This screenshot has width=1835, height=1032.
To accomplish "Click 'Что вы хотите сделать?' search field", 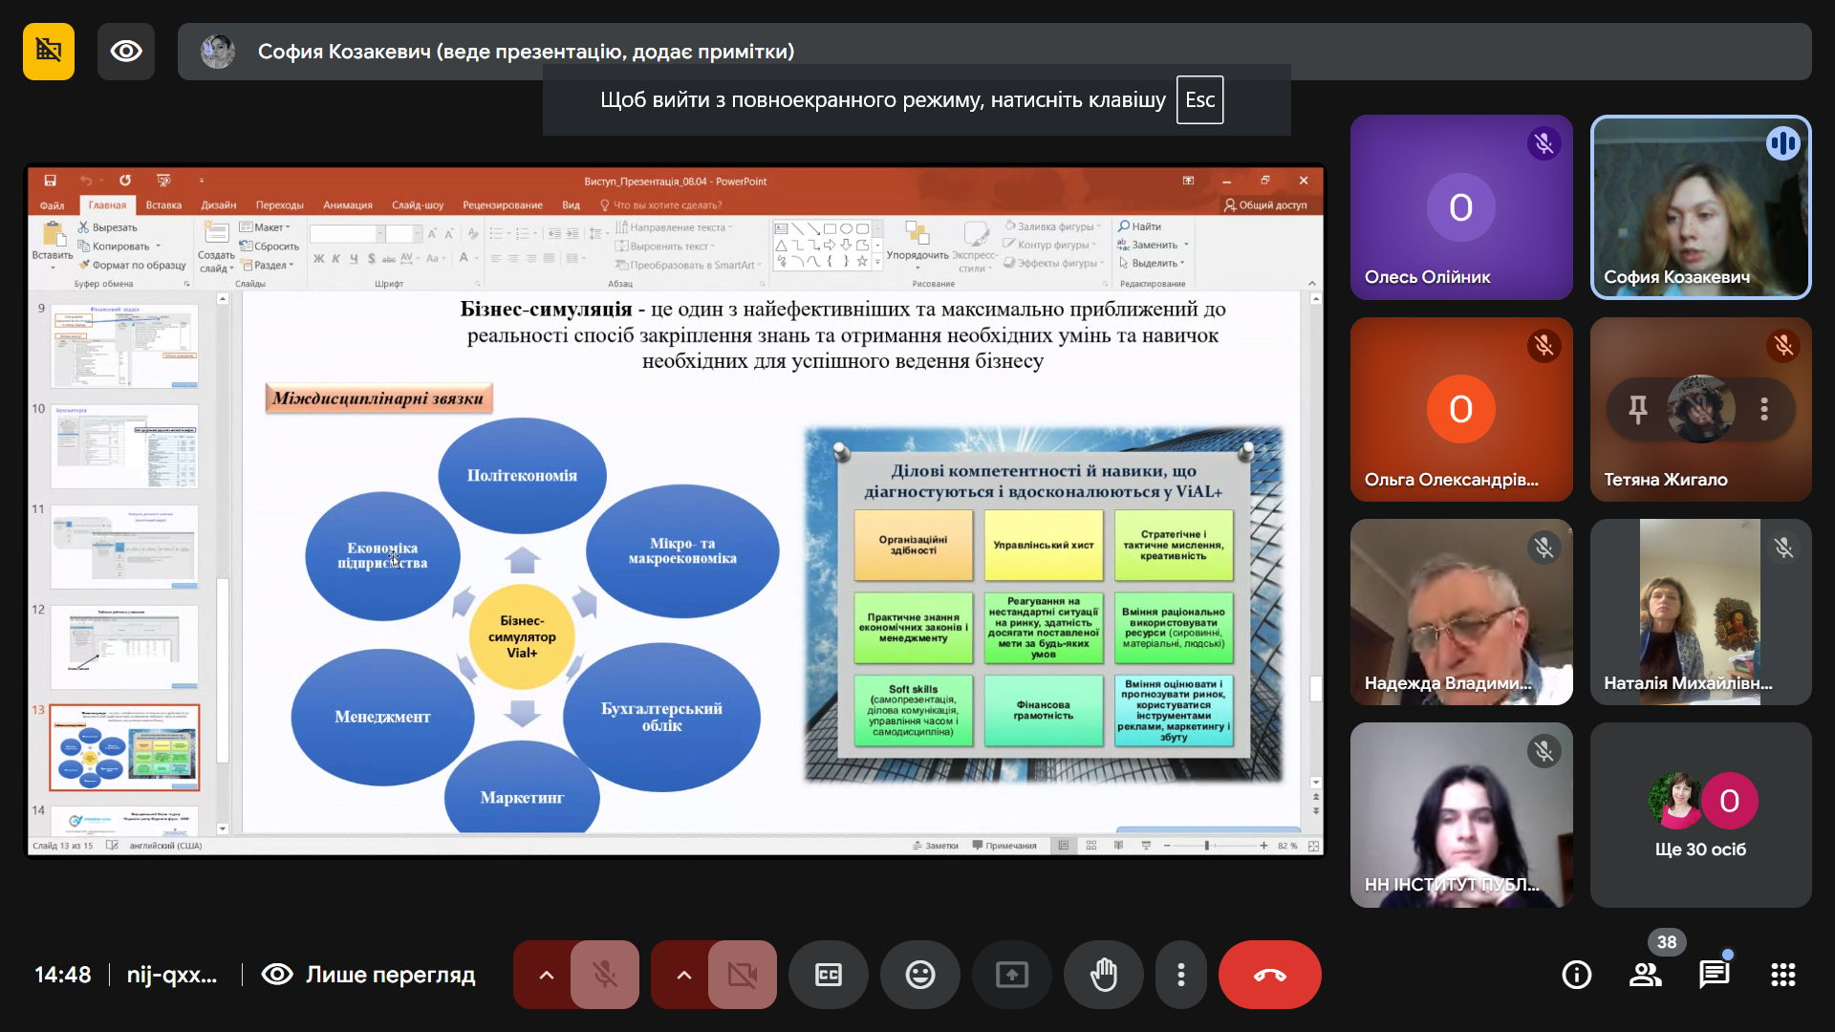I will (x=660, y=205).
